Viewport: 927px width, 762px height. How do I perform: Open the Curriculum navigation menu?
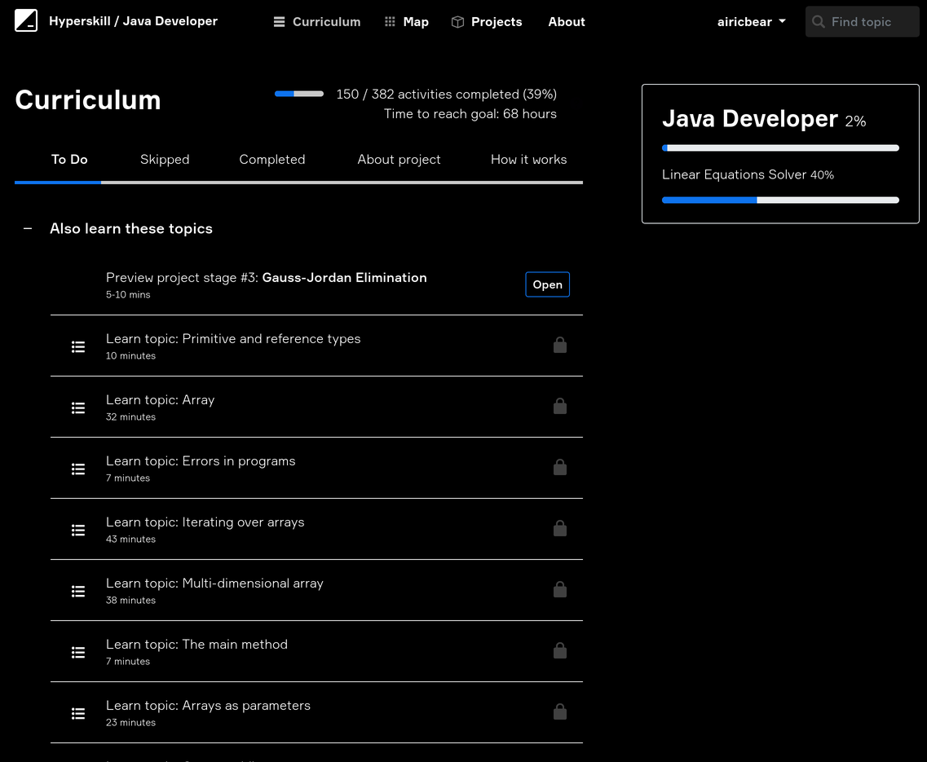pyautogui.click(x=317, y=22)
